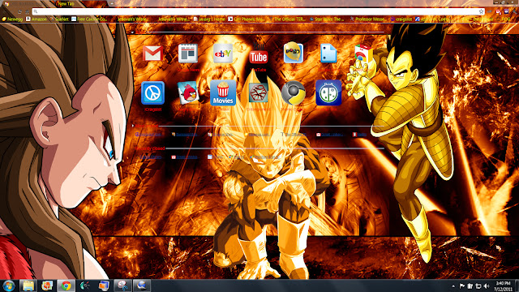The image size is (519, 292).
Task: Click the address bar search field
Action: click(x=258, y=11)
